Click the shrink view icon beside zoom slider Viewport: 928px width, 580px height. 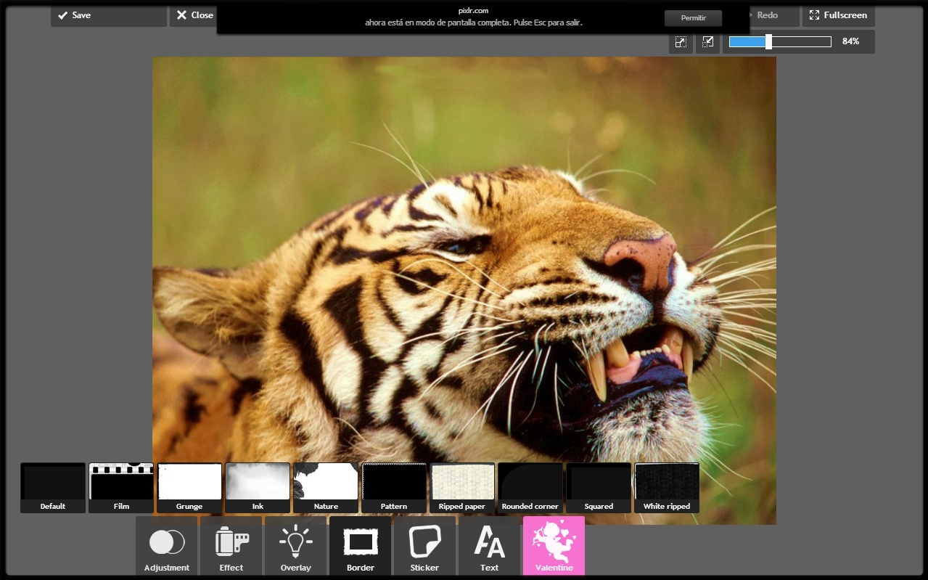pyautogui.click(x=707, y=42)
